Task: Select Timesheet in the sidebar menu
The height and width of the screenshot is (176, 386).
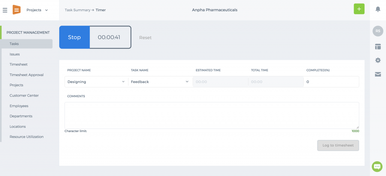Action: (x=18, y=64)
